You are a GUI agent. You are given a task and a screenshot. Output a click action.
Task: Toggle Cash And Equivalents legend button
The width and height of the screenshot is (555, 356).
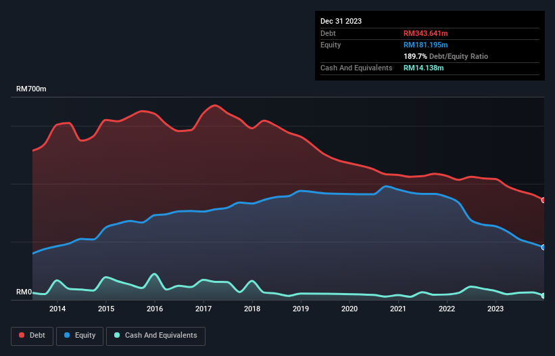tap(155, 336)
